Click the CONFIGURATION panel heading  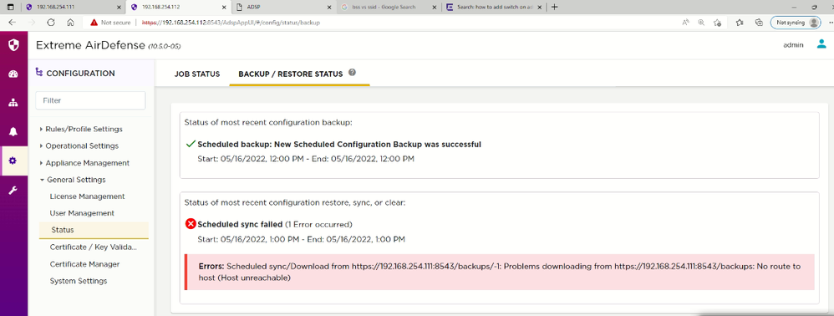80,74
